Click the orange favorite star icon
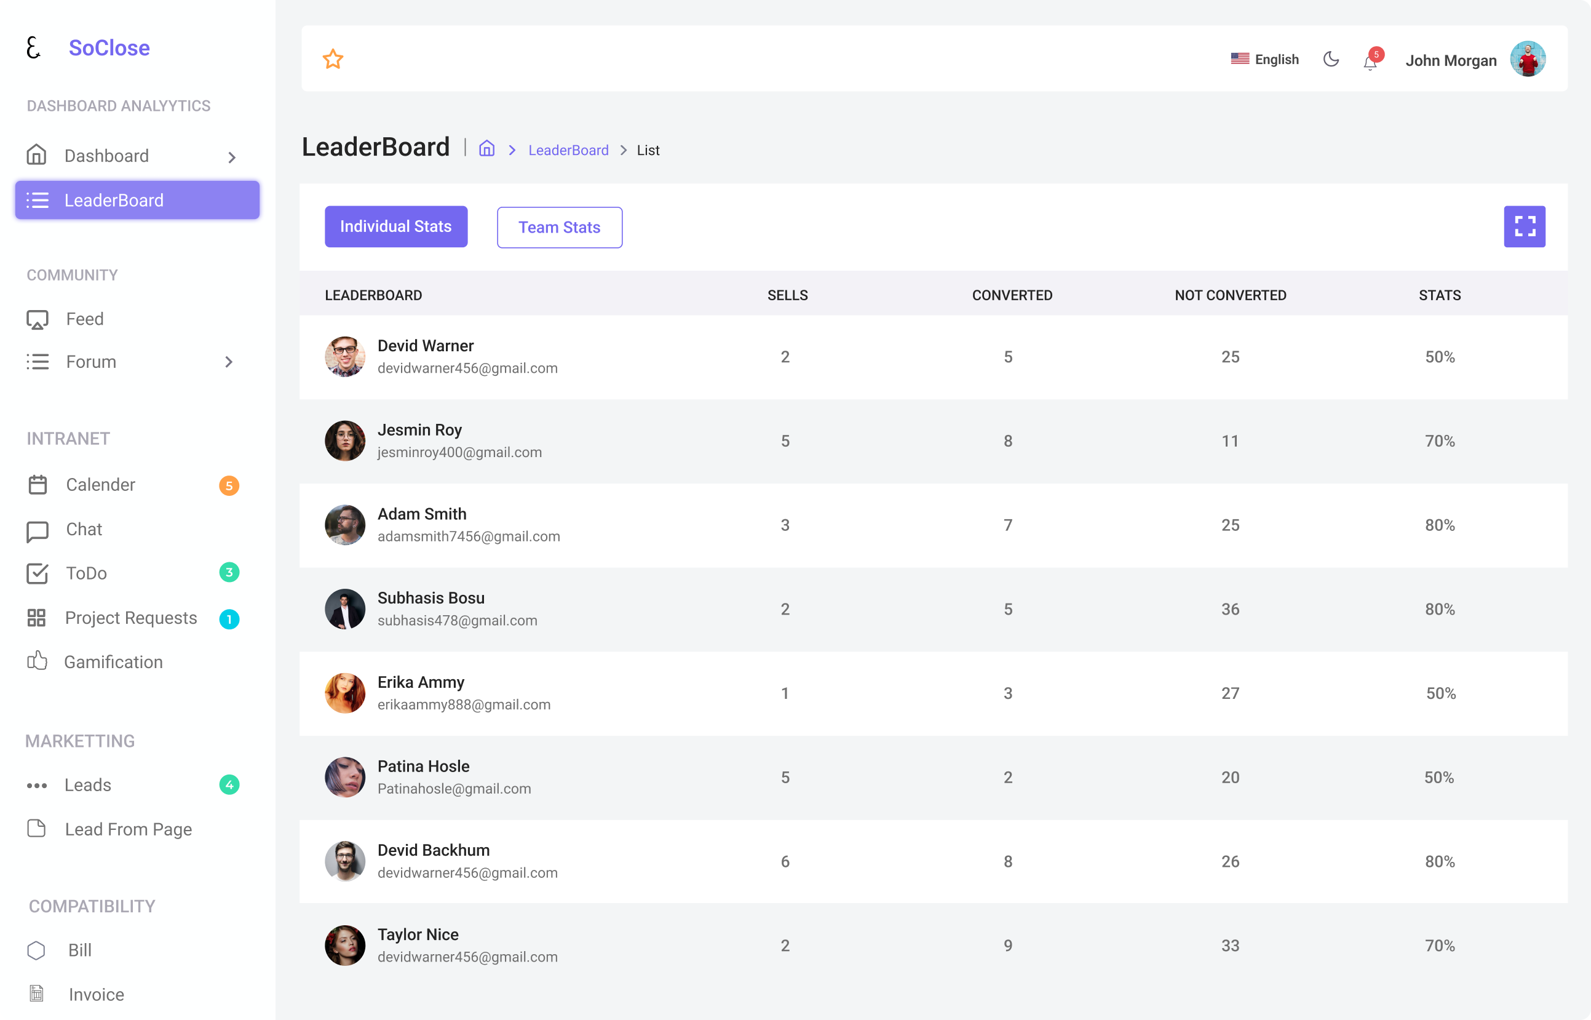The height and width of the screenshot is (1020, 1591). click(x=333, y=59)
